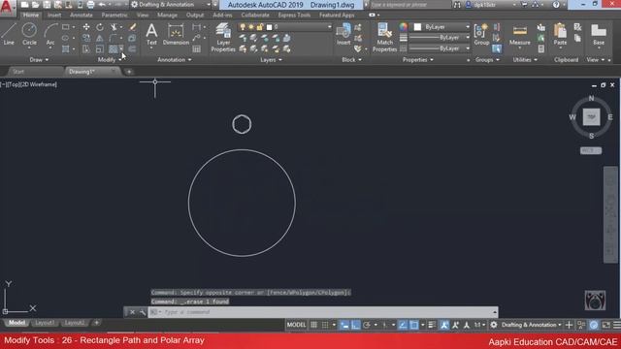Select the Text tool
This screenshot has height=349, width=621.
click(x=151, y=34)
